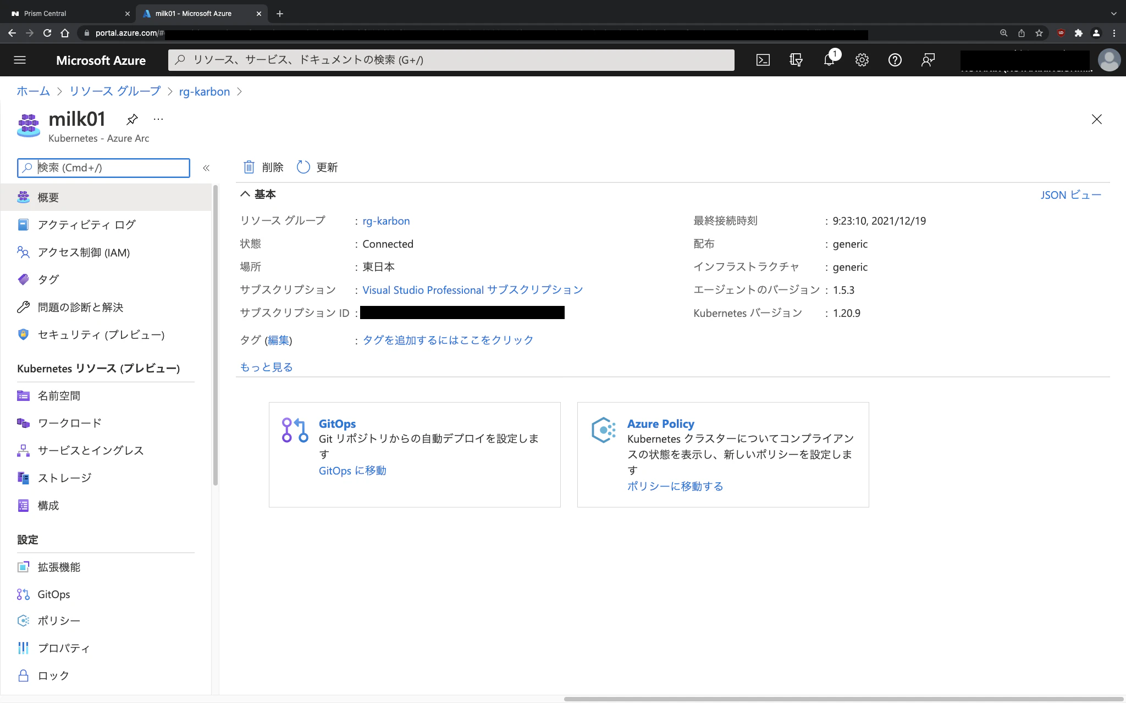Open the Azure portal hamburger menu
The image size is (1126, 703).
click(20, 60)
